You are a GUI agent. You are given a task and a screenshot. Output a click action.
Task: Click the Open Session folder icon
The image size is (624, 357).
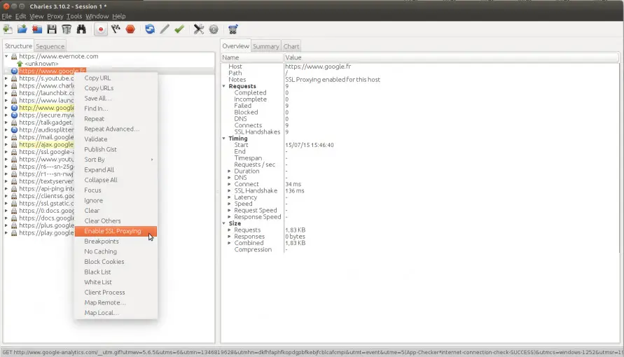point(22,29)
